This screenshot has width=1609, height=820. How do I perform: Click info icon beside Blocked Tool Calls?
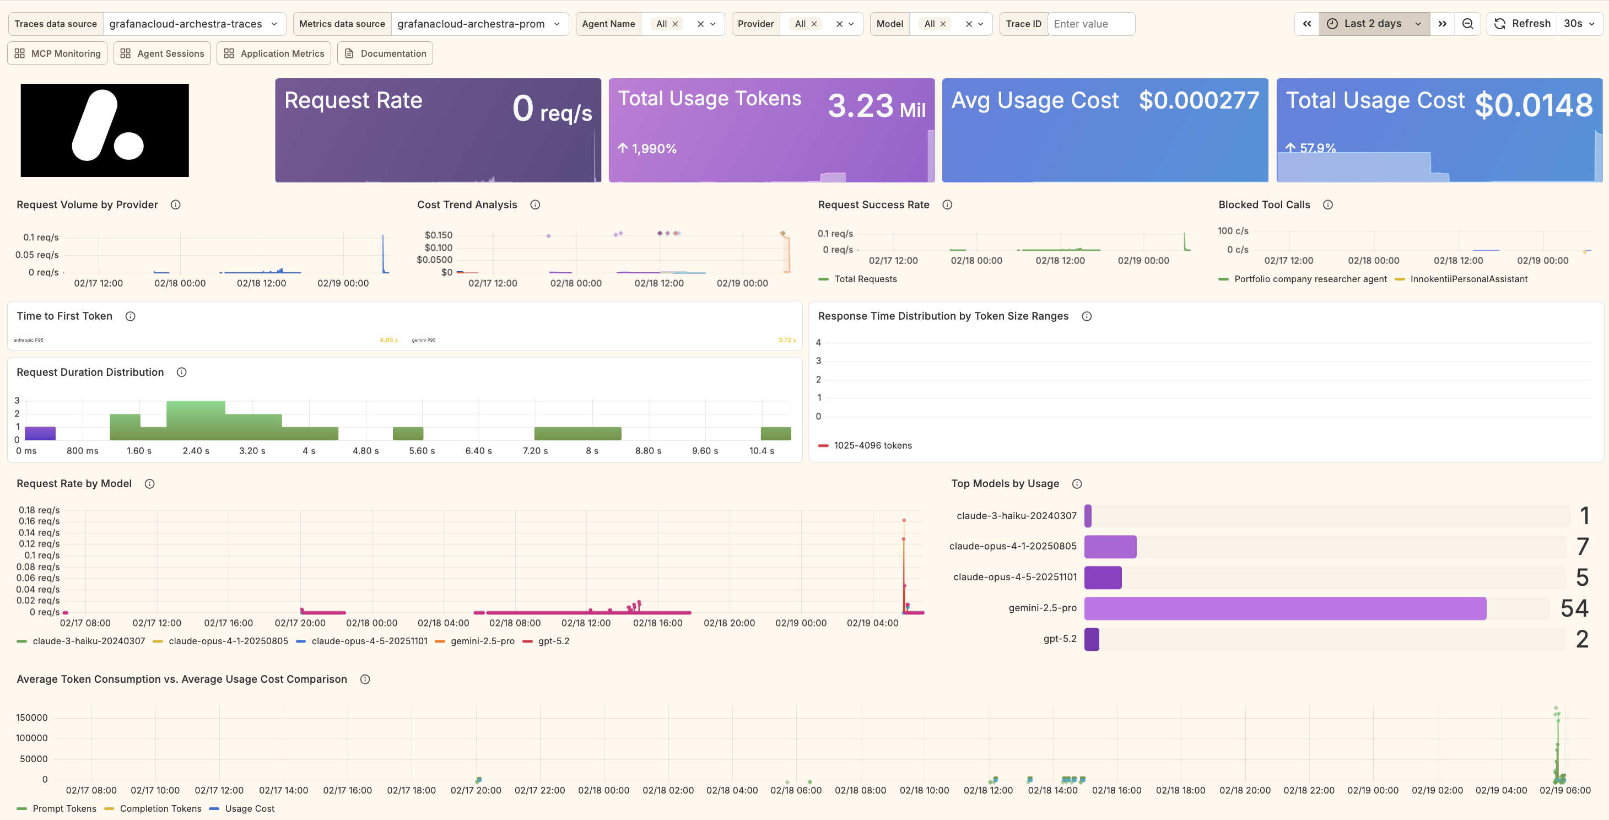pyautogui.click(x=1328, y=205)
